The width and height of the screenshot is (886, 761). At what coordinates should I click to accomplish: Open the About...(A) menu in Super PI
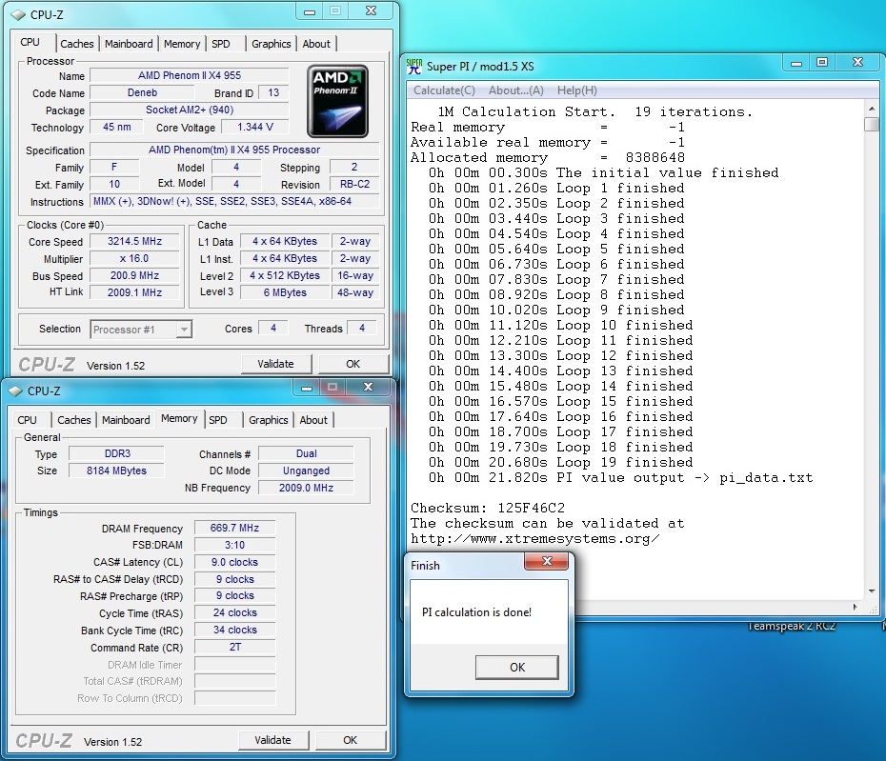pyautogui.click(x=516, y=90)
